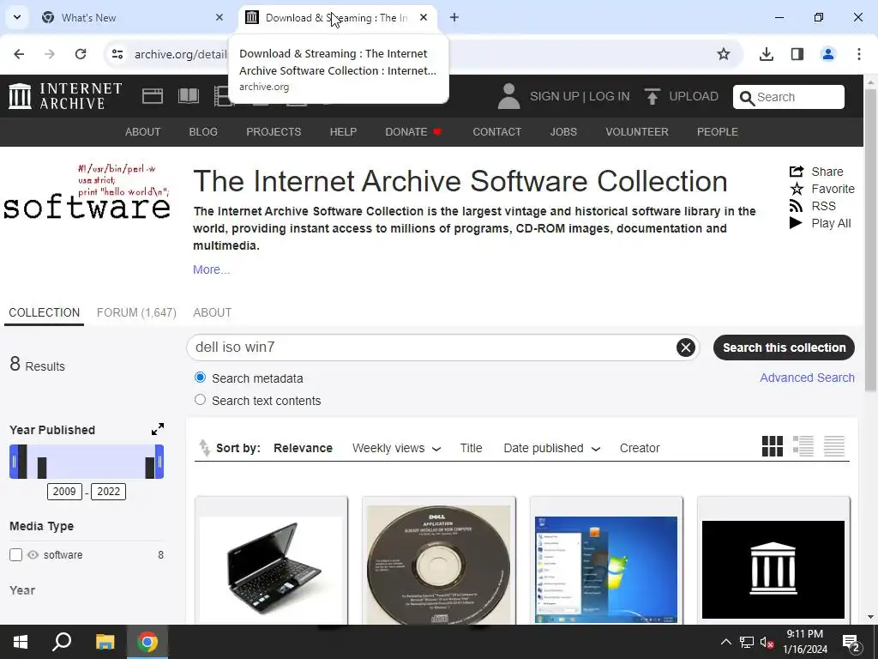Open Chrome three-dot menu

(859, 54)
